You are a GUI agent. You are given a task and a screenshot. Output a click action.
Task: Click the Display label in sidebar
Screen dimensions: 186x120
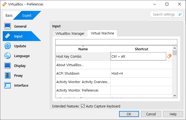20,66
